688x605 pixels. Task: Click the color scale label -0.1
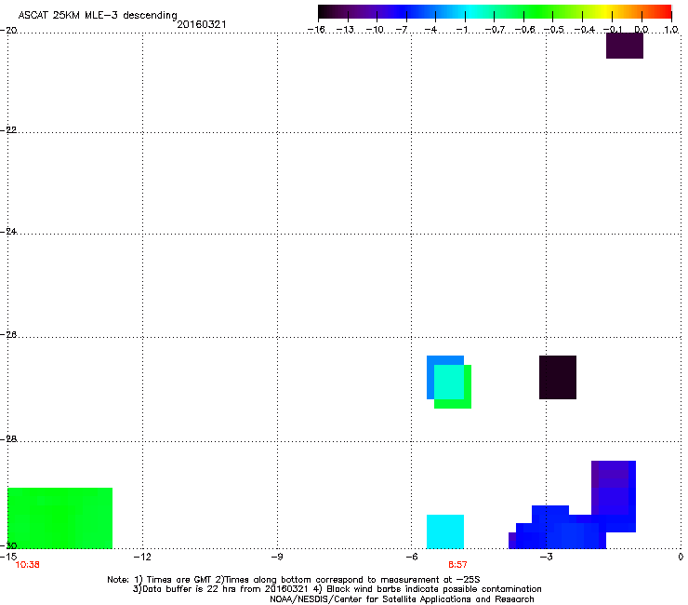(613, 30)
